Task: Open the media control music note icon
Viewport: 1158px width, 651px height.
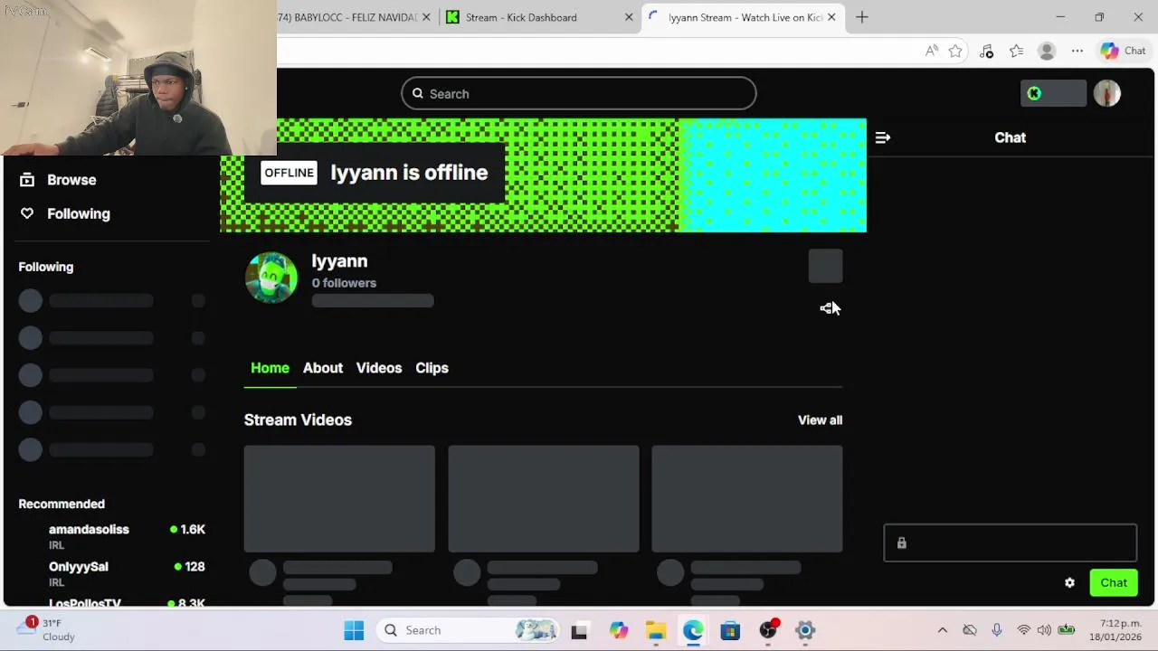Action: [986, 52]
